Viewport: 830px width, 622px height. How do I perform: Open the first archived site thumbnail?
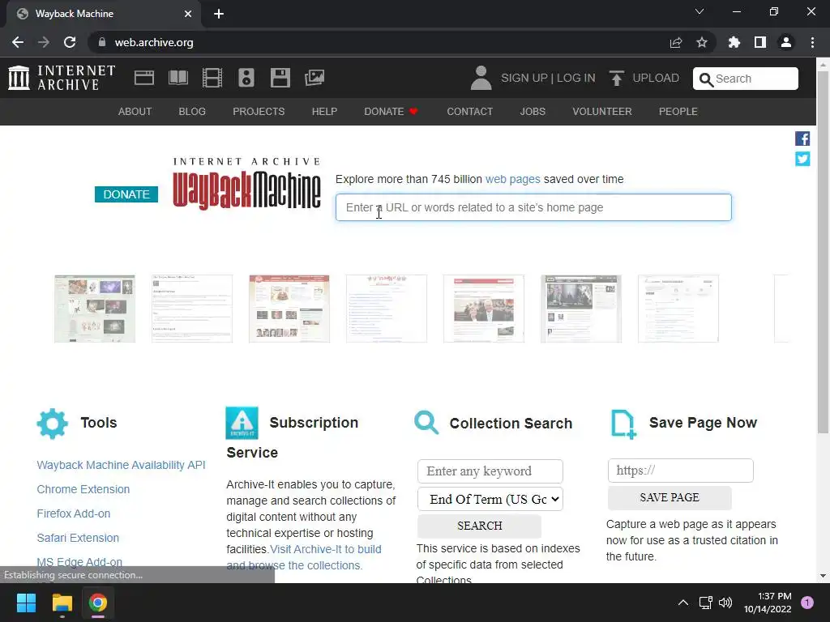click(95, 309)
